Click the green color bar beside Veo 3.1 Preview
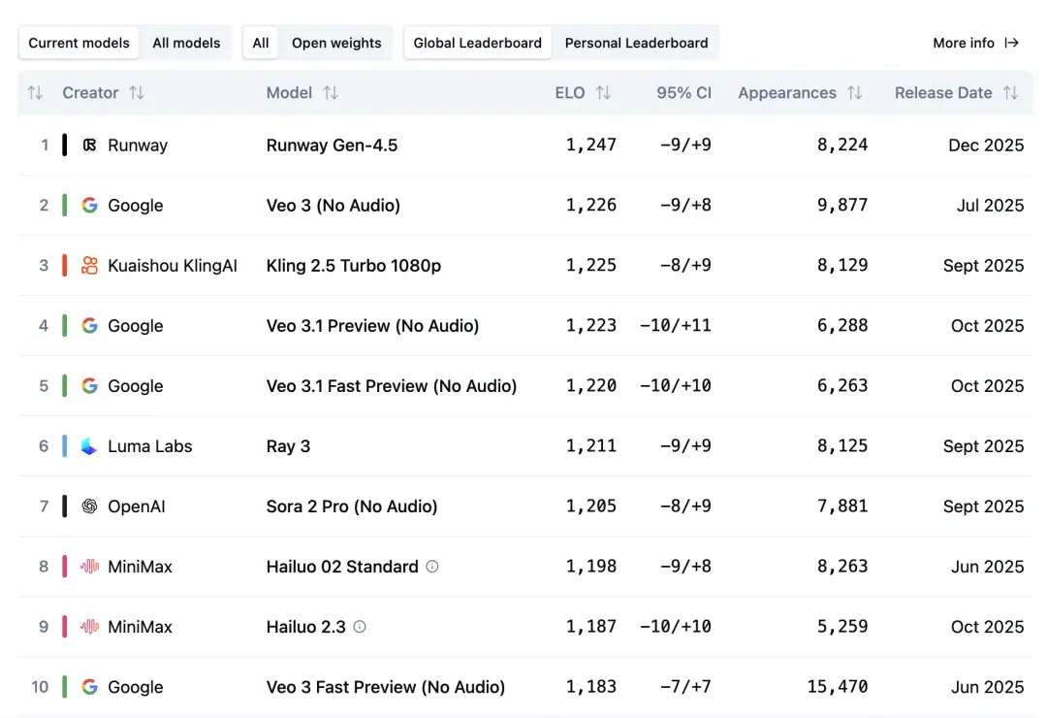 click(x=65, y=326)
